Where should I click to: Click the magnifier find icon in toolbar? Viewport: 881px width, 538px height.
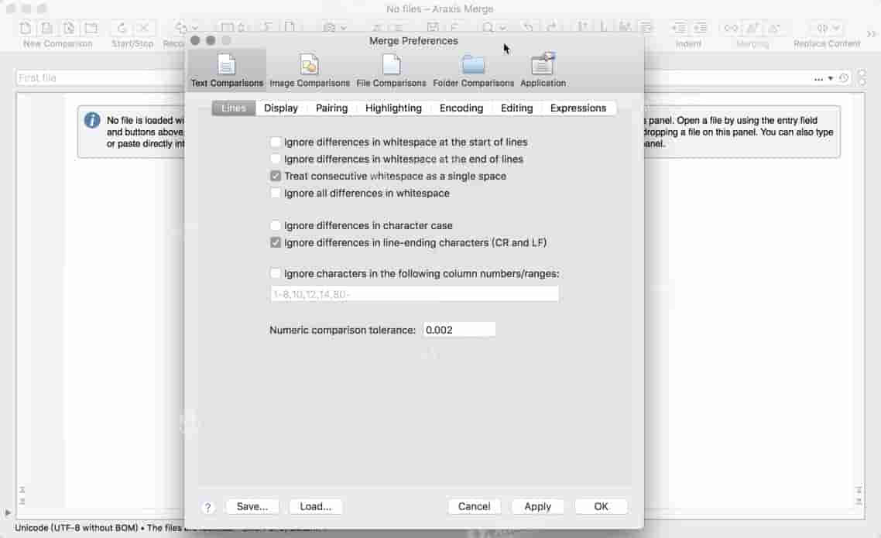click(488, 28)
